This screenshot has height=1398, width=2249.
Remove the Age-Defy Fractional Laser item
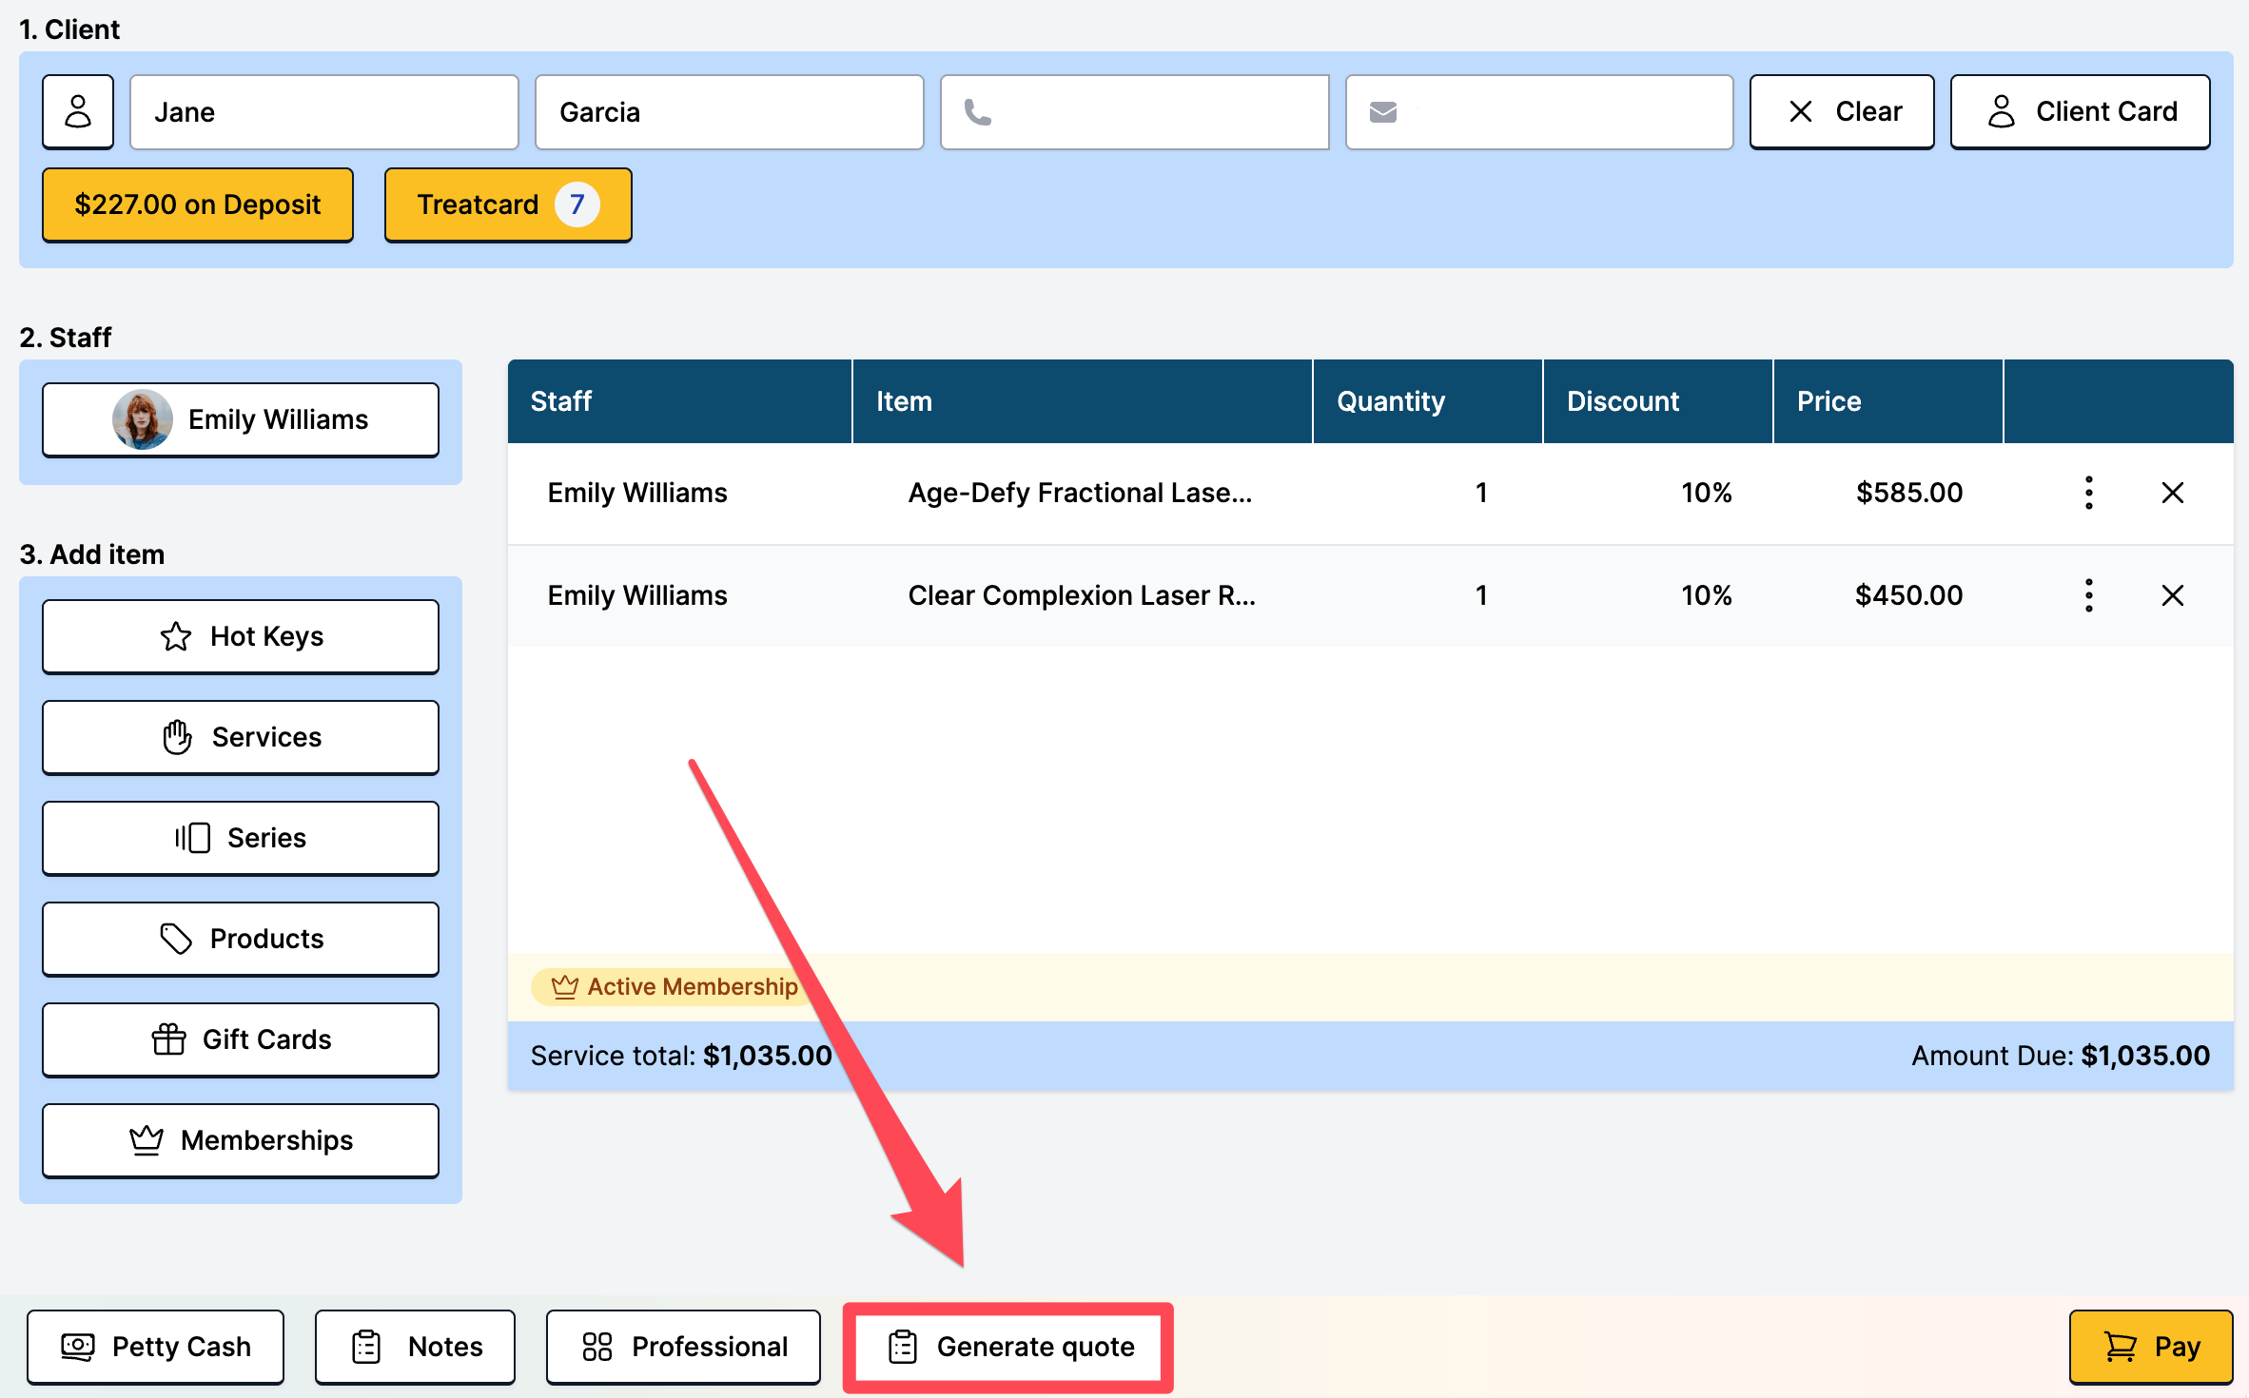[x=2172, y=493]
